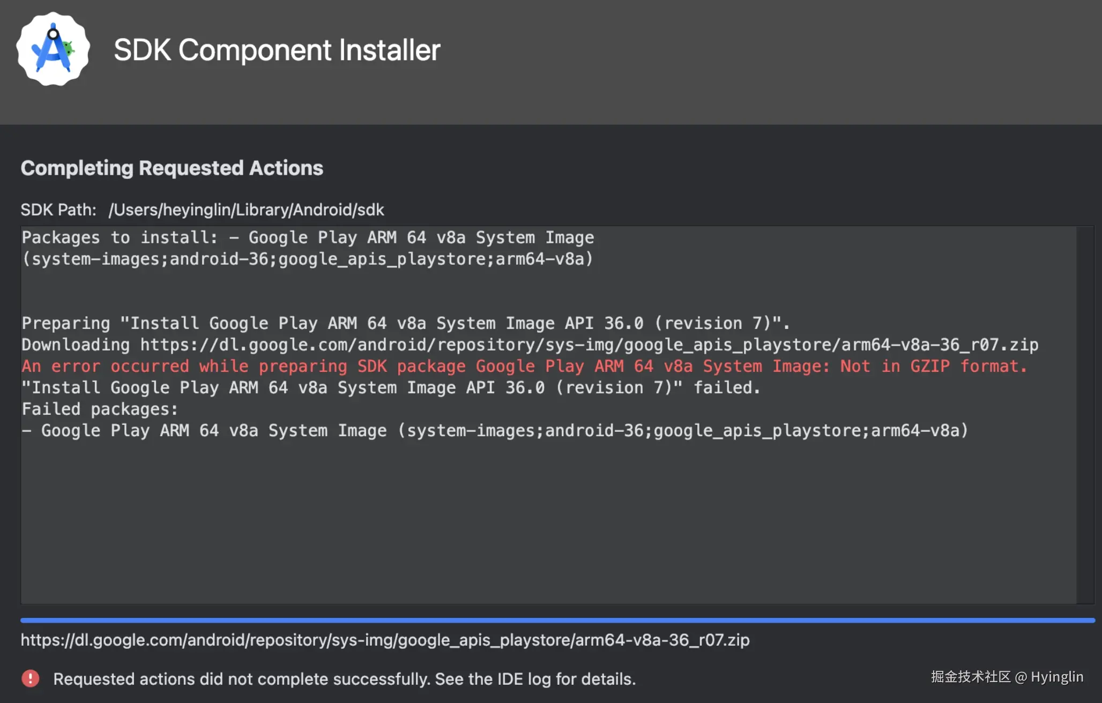Click the blue download progress bar
The image size is (1102, 703).
click(x=557, y=620)
